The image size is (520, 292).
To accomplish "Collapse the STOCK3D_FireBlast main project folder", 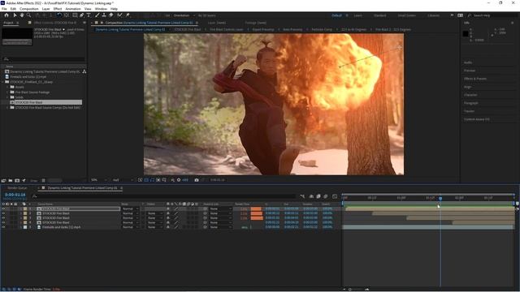I will [3, 82].
